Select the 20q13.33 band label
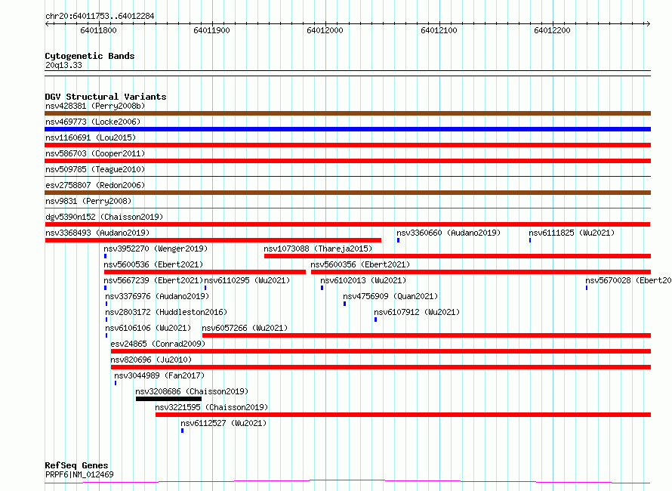The image size is (672, 491). click(x=63, y=65)
